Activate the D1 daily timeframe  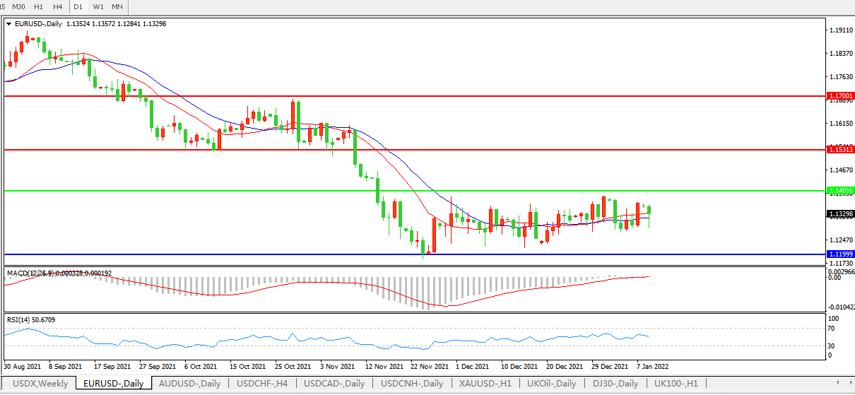78,6
